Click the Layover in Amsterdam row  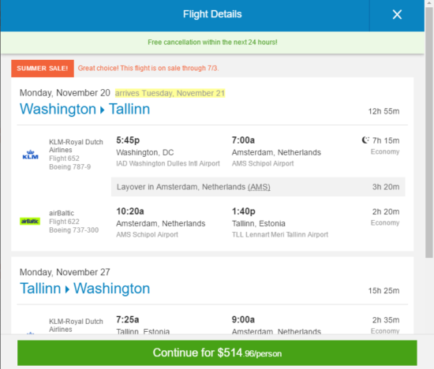click(x=258, y=187)
